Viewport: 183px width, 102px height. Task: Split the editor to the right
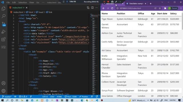(92, 8)
